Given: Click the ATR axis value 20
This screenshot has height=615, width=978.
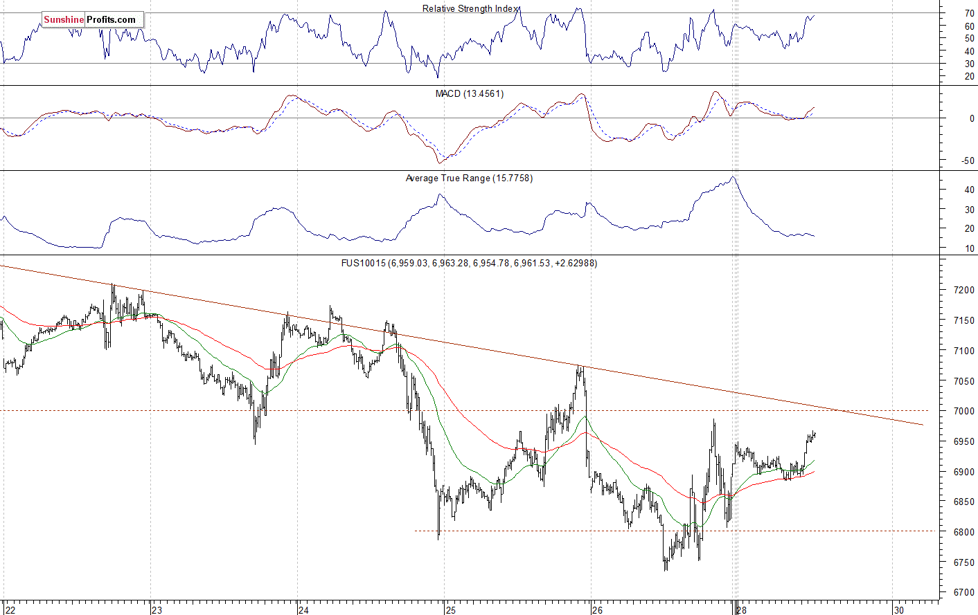Looking at the screenshot, I should tap(969, 228).
